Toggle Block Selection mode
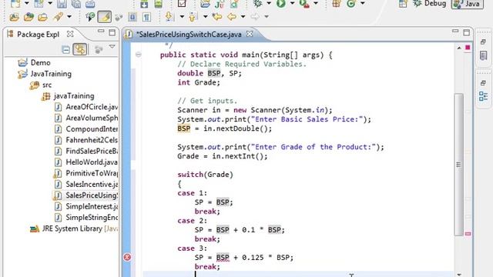 point(132,17)
